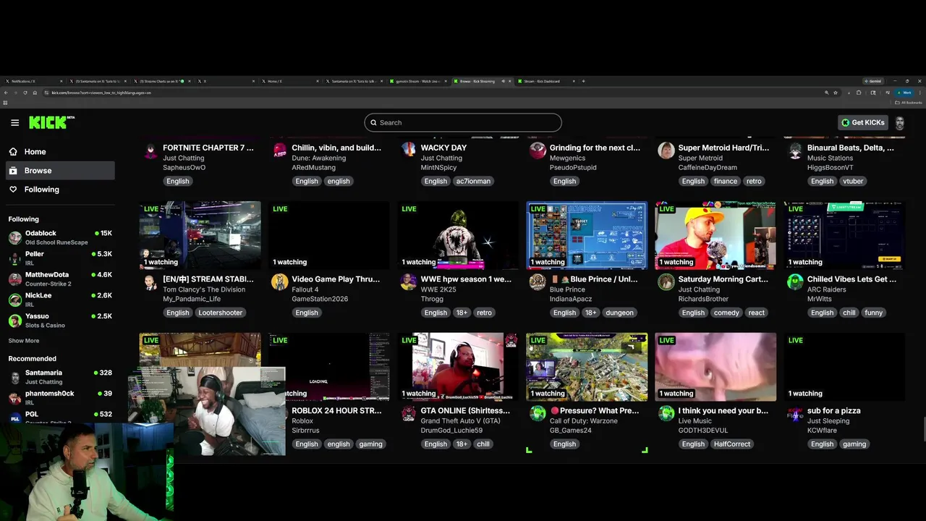Screen dimensions: 926x521
Task: Open the user profile avatar at top right
Action: coord(899,122)
